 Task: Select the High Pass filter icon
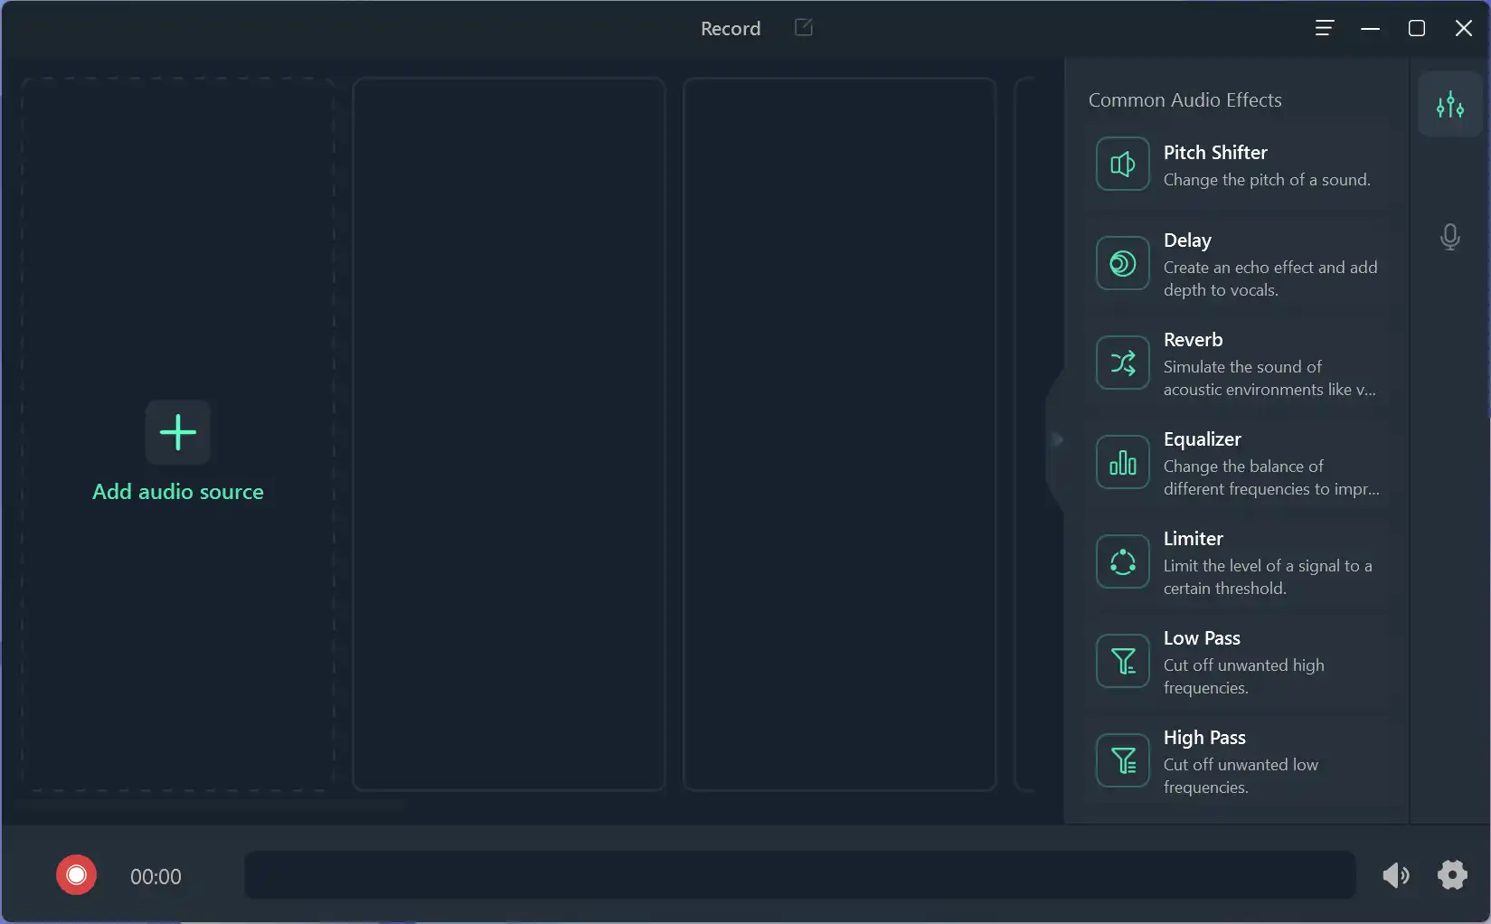coord(1122,761)
